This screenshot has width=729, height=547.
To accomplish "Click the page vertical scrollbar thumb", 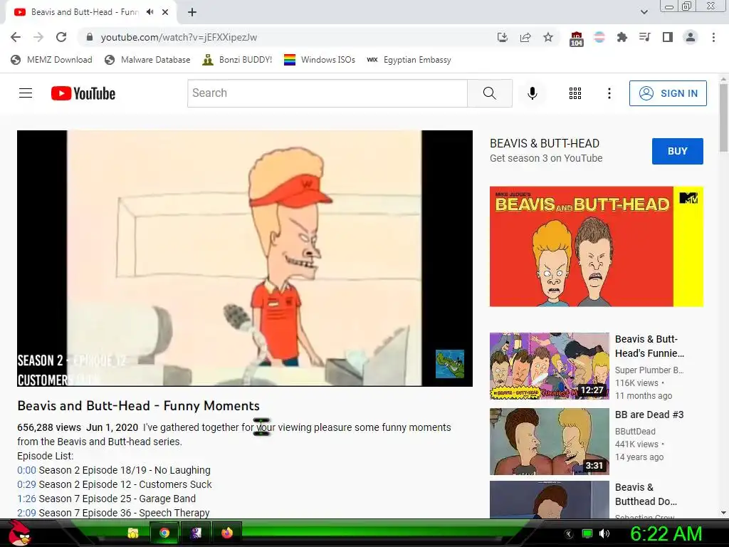I will coord(723,119).
